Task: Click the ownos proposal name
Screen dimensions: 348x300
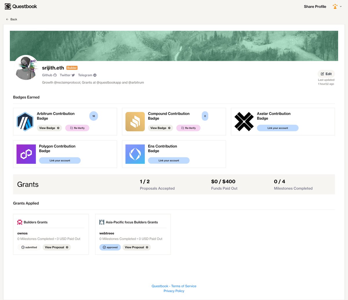Action: point(23,233)
